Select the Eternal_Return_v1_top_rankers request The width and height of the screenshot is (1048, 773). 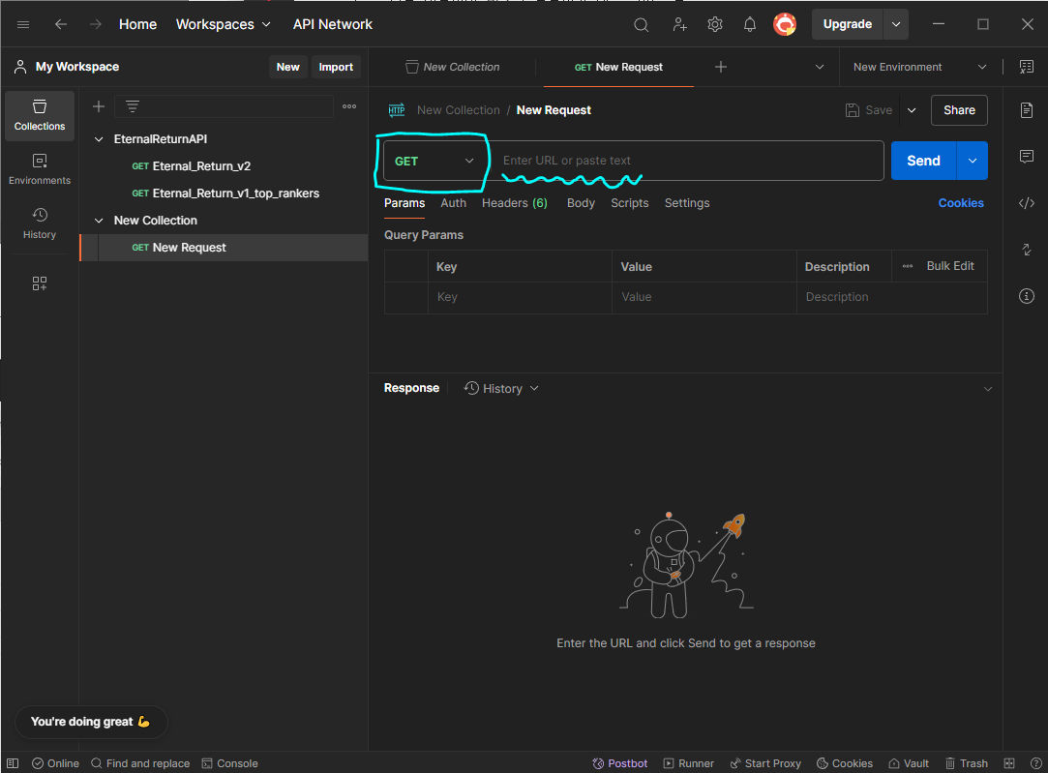[x=224, y=193]
